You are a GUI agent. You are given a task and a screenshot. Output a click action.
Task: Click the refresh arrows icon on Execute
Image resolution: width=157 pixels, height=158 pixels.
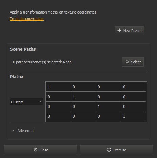[x=109, y=150]
